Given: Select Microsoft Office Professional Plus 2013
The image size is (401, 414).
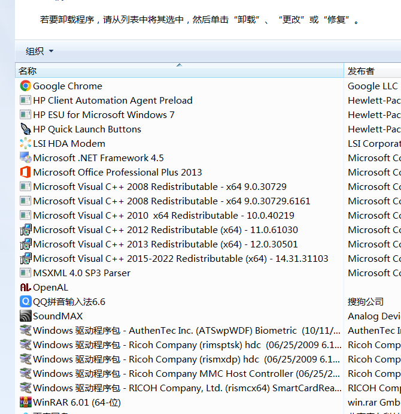Looking at the screenshot, I should tap(117, 172).
